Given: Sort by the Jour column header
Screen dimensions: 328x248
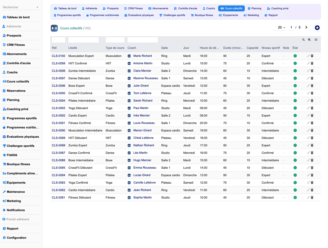Looking at the screenshot, I should point(186,48).
